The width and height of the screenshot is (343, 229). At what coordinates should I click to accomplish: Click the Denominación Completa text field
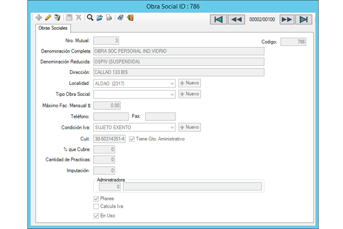click(179, 51)
